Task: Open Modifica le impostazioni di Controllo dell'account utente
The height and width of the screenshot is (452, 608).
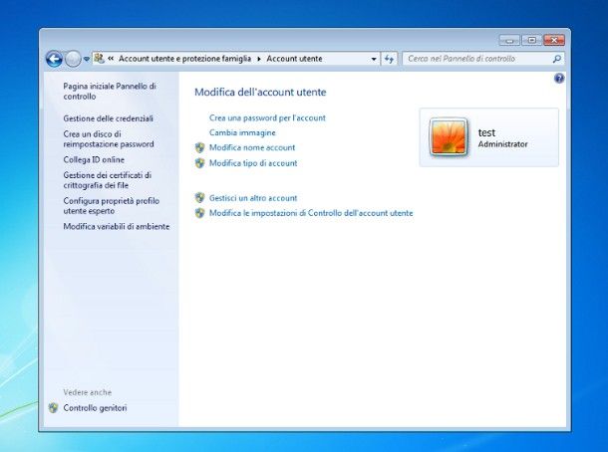Action: tap(311, 213)
